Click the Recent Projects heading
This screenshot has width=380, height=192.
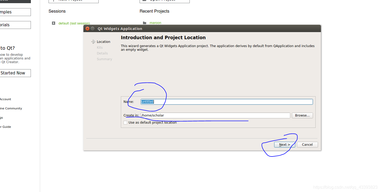pyautogui.click(x=154, y=11)
